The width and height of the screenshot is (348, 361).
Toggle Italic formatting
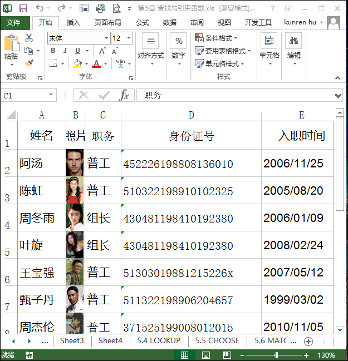click(65, 51)
